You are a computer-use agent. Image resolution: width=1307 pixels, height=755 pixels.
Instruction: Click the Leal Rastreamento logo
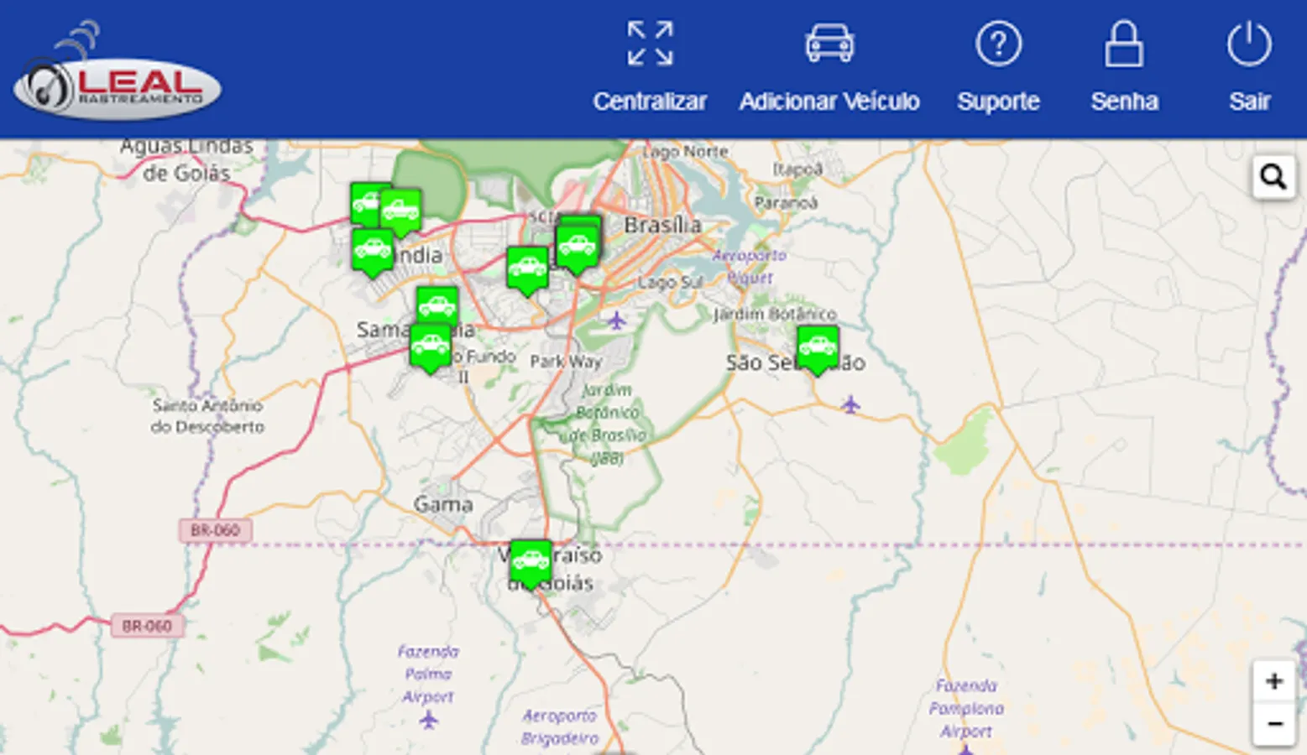click(x=115, y=84)
